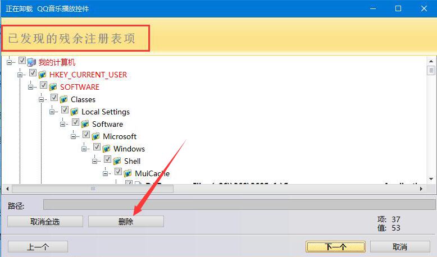The image size is (437, 257).
Task: Click the HKEY_CURRENT_USER registry key icon
Action: coord(42,74)
